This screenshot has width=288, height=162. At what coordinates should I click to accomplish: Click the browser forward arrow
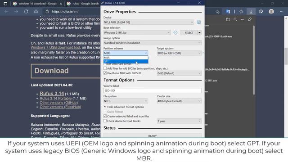pos(16,12)
